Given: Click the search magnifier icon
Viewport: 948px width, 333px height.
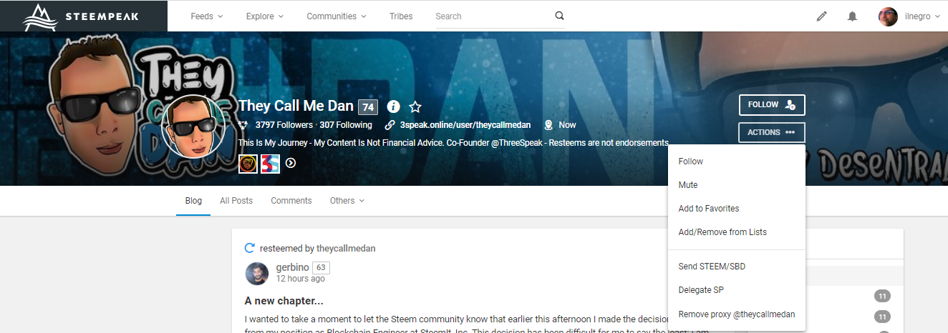Looking at the screenshot, I should coord(559,16).
